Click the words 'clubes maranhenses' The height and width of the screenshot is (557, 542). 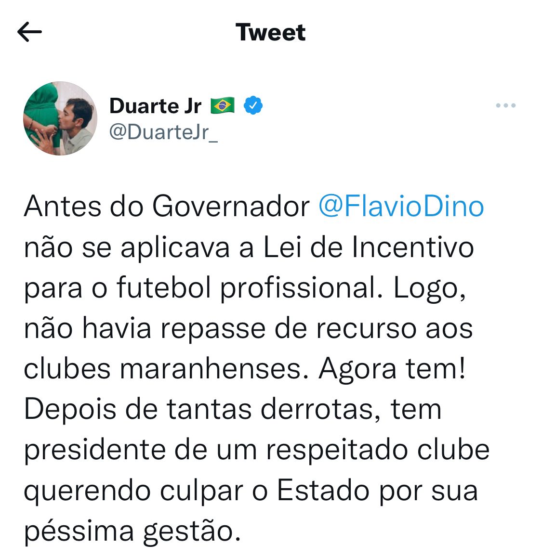[x=163, y=369]
